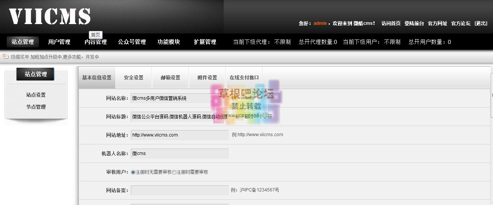
Task: Open the 官方论坛 link
Action: point(461,23)
